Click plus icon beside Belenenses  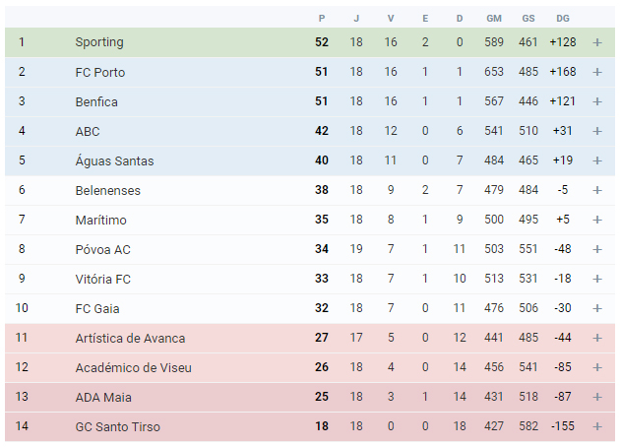point(597,190)
